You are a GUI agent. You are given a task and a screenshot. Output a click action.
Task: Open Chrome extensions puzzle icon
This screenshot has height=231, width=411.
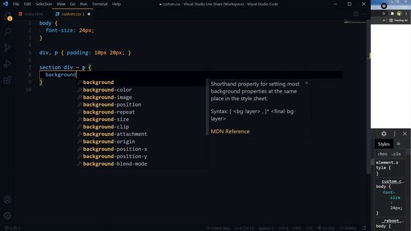point(392,13)
